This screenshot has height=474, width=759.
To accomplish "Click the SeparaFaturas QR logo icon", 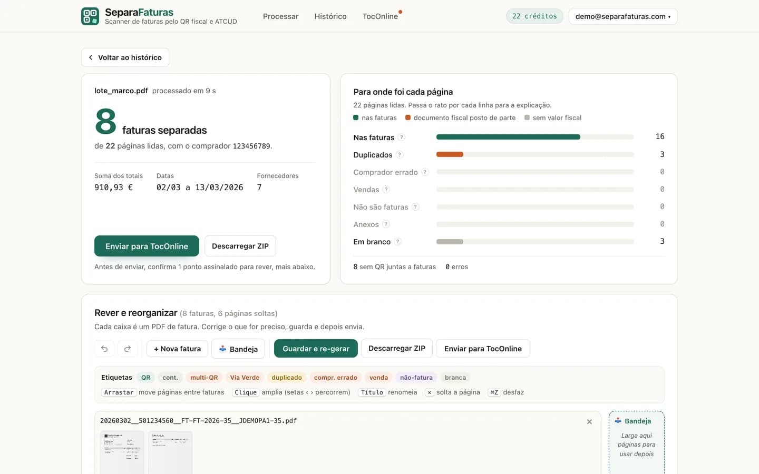I will tap(90, 16).
